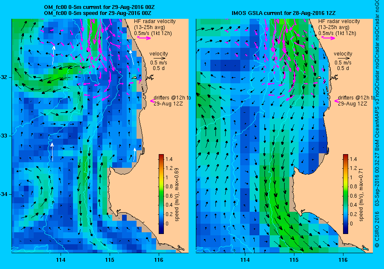Screen dimensions: 384x269
Task: Click 'drifters @12h to' label in right map
Action: coord(356,97)
